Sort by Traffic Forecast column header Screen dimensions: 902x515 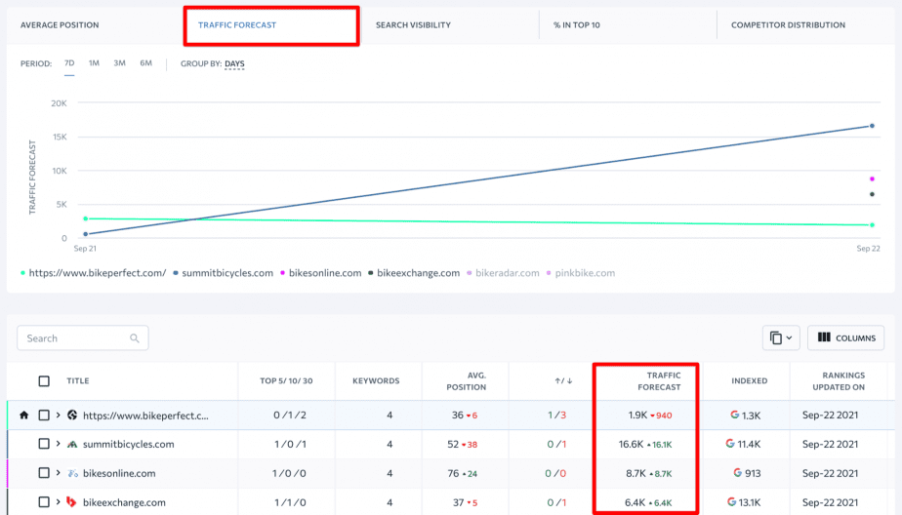pos(659,381)
